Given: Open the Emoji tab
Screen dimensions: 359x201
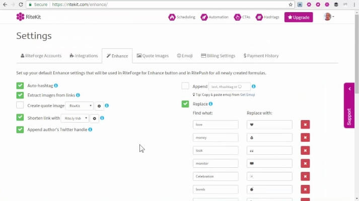Looking at the screenshot, I should [185, 56].
